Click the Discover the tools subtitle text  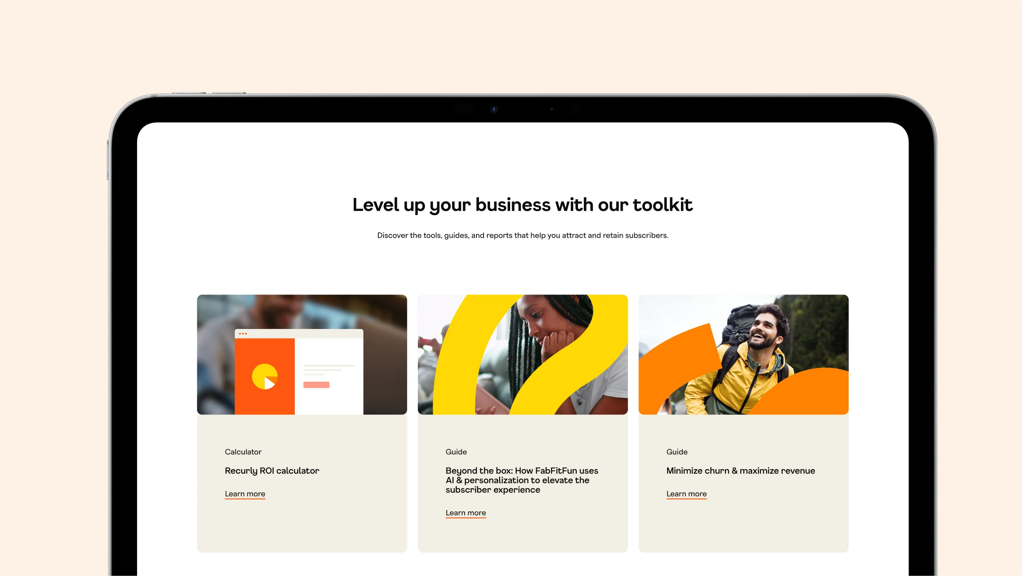[x=522, y=236]
